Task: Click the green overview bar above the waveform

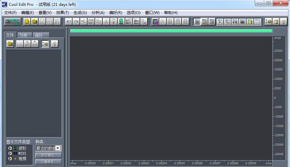Action: point(171,31)
